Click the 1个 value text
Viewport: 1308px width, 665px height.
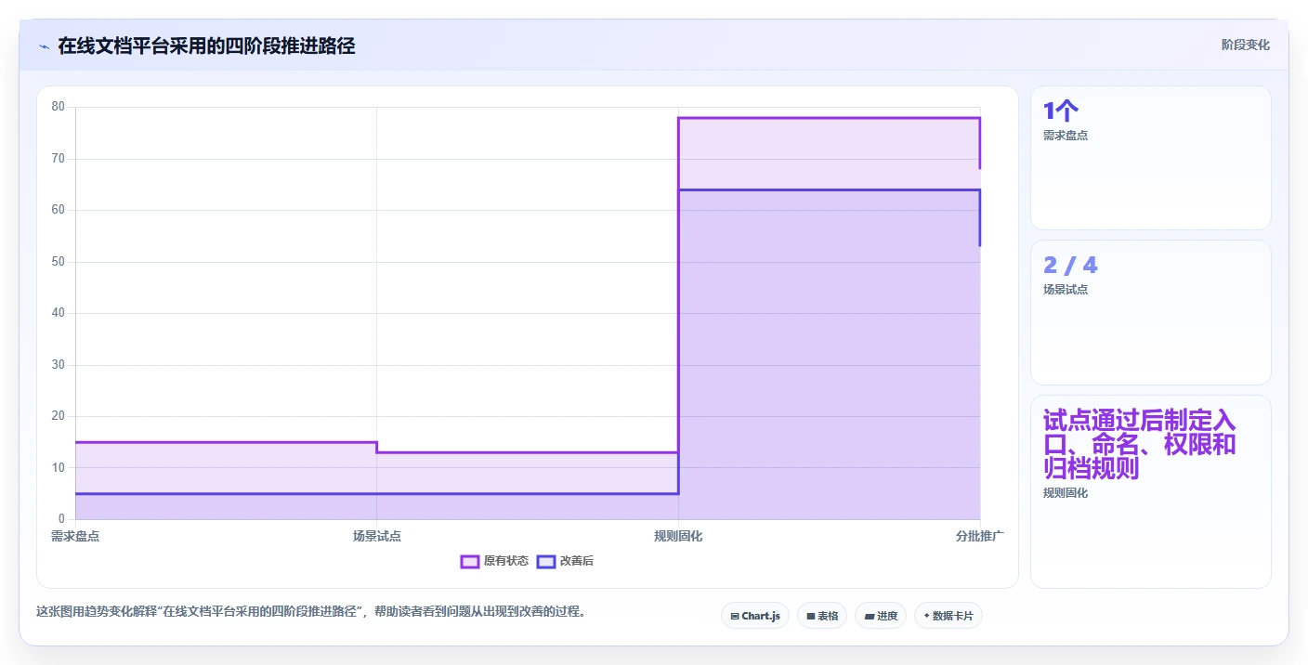click(1061, 111)
